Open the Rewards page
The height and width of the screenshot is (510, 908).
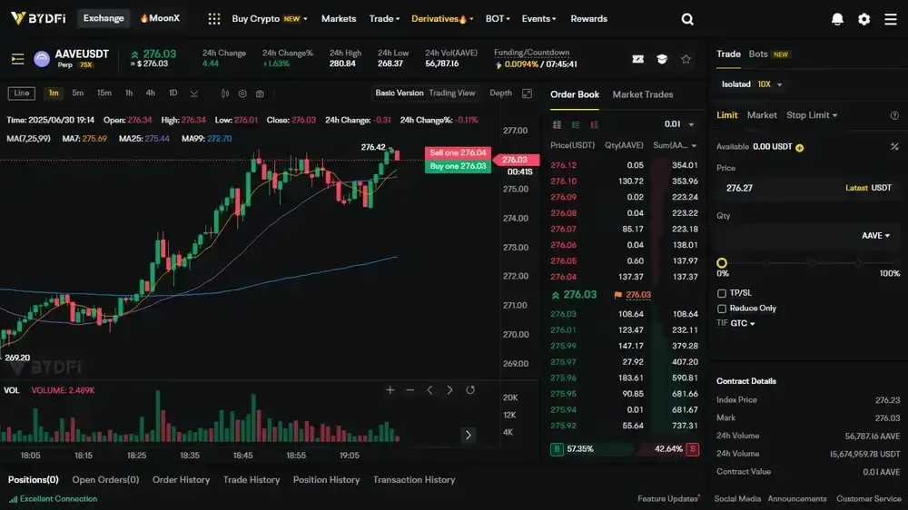[589, 19]
